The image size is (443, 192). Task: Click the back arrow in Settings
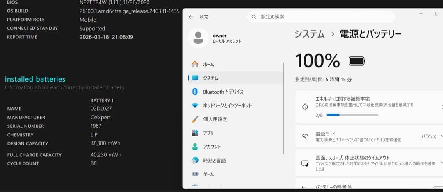click(x=190, y=17)
